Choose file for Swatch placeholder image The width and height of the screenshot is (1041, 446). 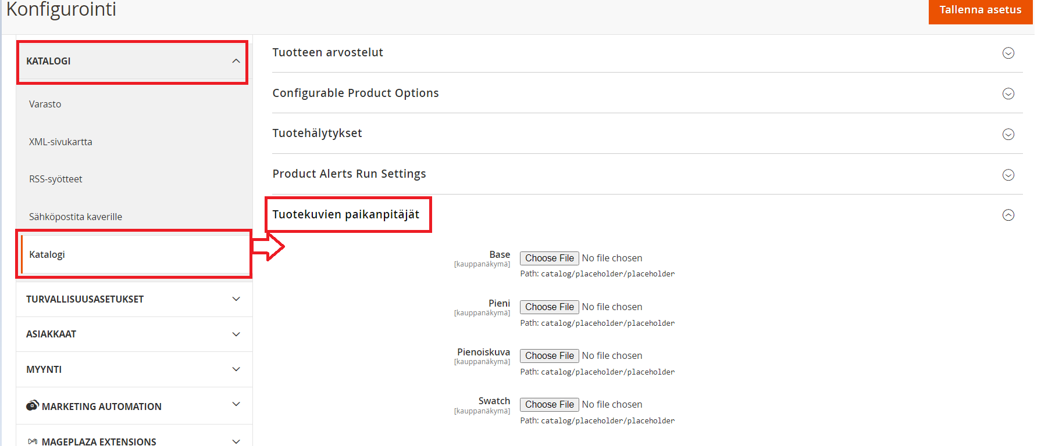[549, 405]
